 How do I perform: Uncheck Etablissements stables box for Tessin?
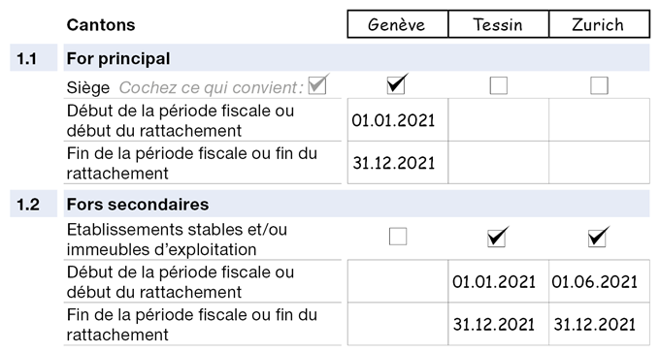[x=496, y=238]
